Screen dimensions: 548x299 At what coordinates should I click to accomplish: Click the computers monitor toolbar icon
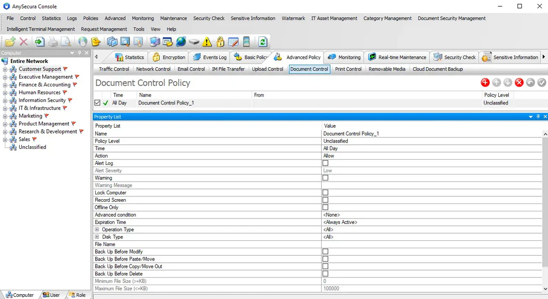coord(155,42)
